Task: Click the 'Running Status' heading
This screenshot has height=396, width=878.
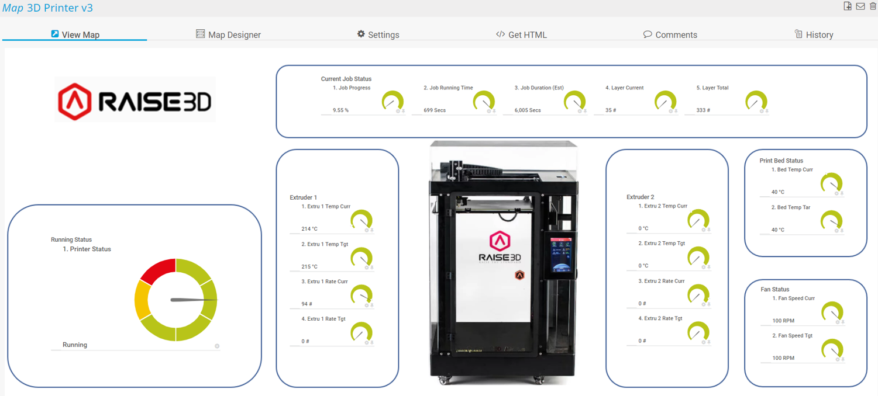Action: pos(71,239)
